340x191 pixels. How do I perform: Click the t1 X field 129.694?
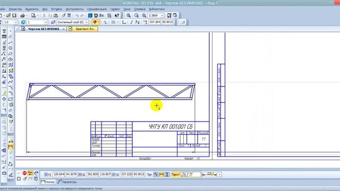[x=59, y=175]
